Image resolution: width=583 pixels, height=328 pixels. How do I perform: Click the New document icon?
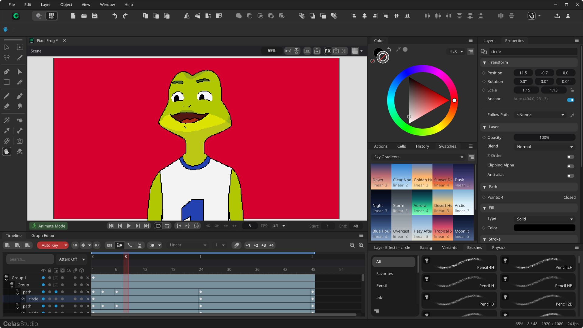[x=73, y=16]
